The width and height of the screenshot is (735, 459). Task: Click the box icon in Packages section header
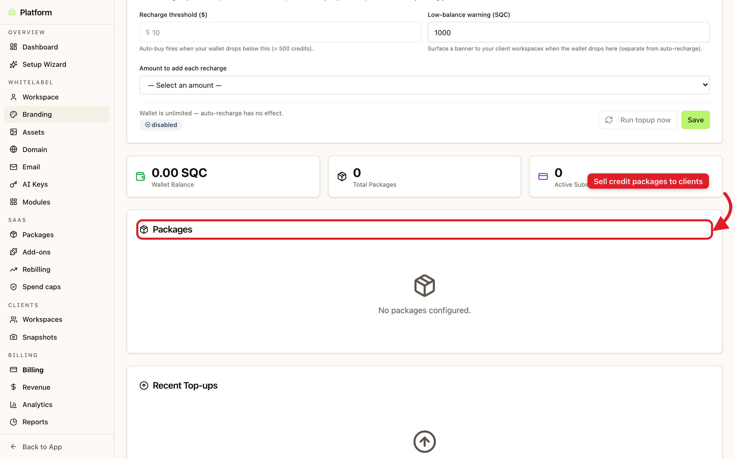pyautogui.click(x=144, y=229)
